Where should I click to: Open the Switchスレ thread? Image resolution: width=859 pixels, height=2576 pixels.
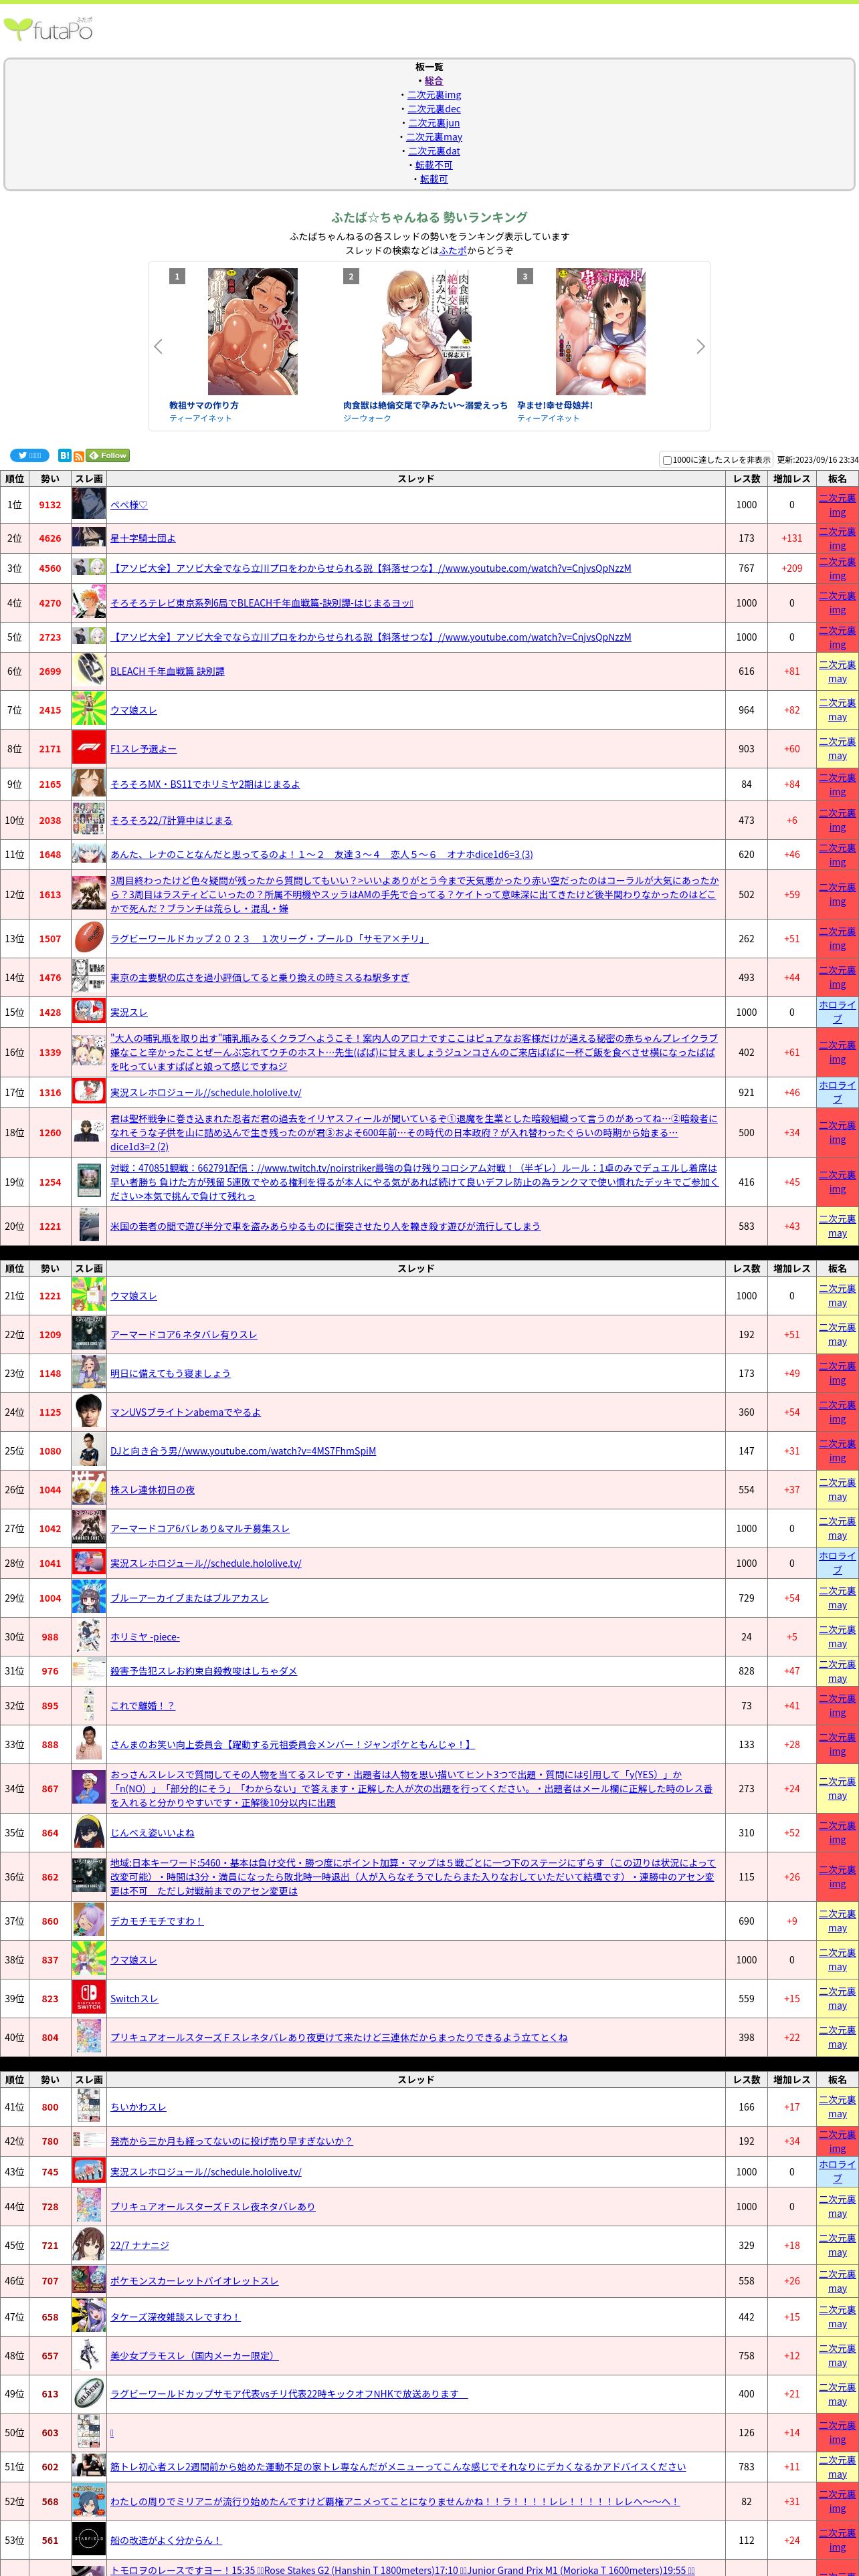tap(134, 1999)
